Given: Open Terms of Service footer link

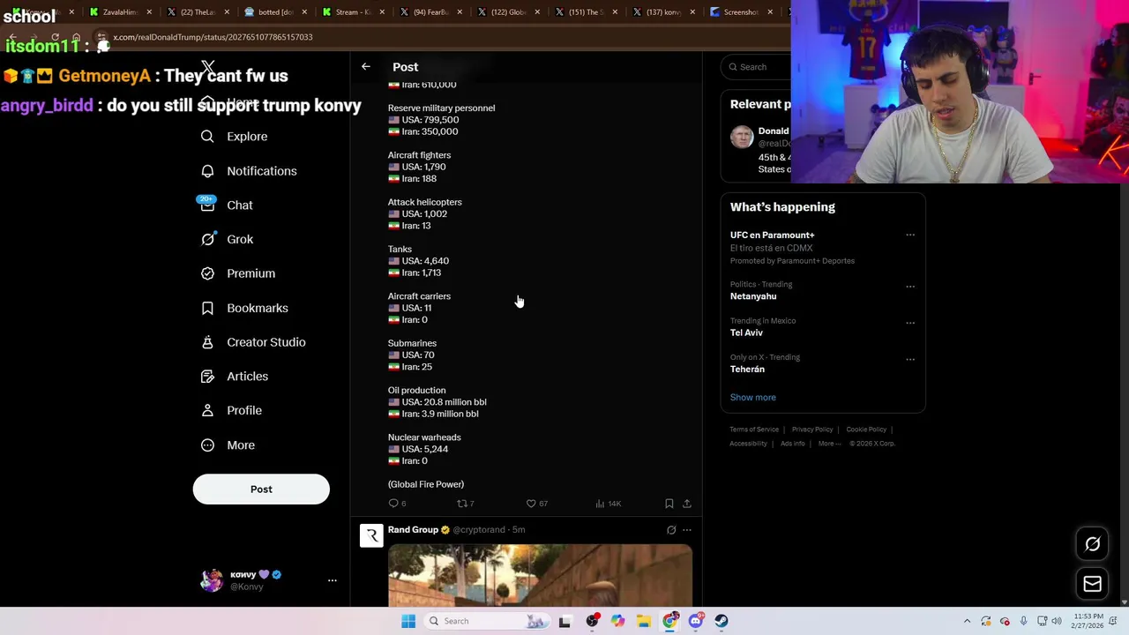Looking at the screenshot, I should click(754, 430).
